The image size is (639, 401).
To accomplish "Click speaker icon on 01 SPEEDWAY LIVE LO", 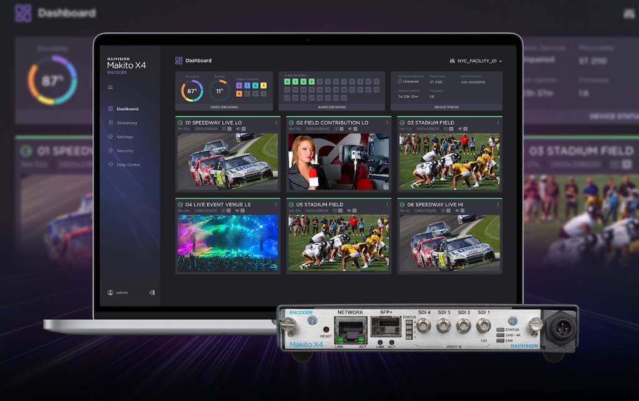I will click(x=238, y=129).
